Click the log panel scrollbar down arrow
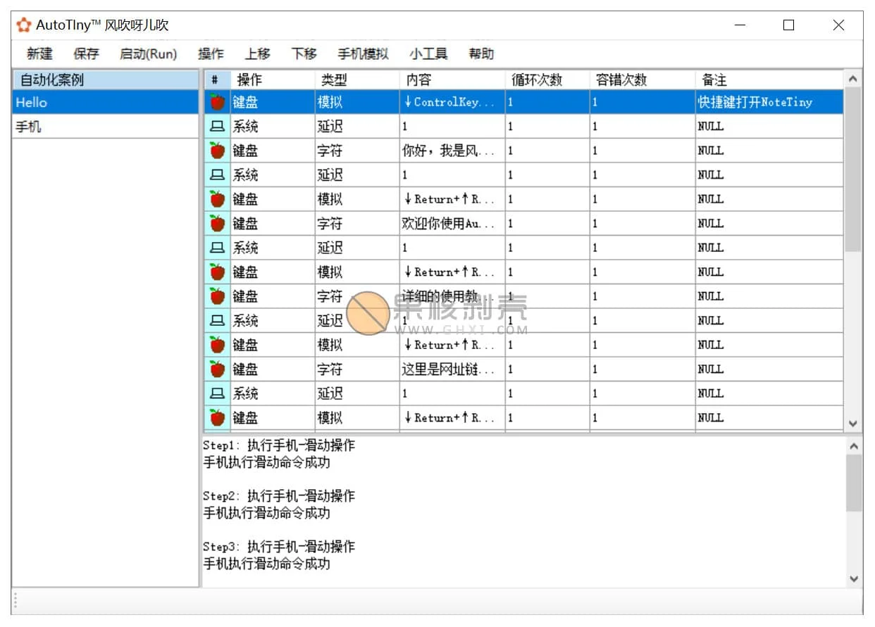 click(854, 579)
